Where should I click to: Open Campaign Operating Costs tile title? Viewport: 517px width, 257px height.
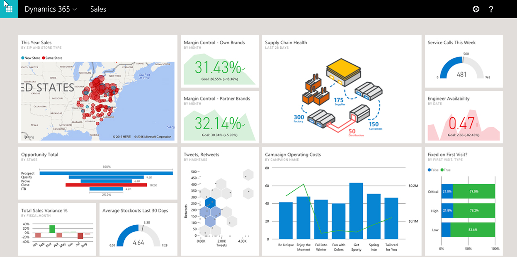tap(293, 155)
